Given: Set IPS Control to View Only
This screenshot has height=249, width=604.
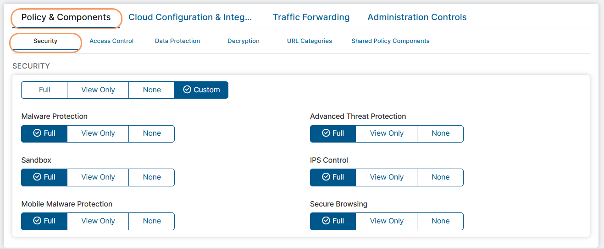Looking at the screenshot, I should tap(387, 177).
